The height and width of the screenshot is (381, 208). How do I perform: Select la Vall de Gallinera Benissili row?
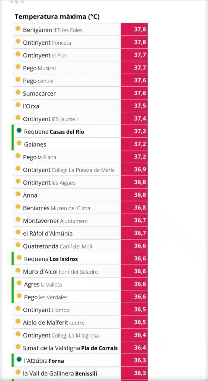point(80,373)
